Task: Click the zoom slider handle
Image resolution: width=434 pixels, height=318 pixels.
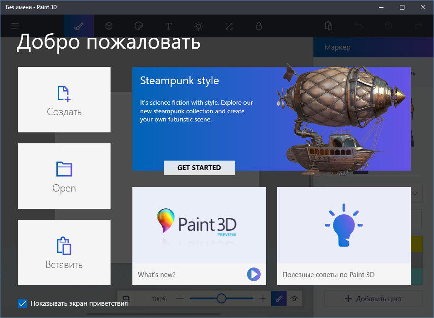Action: [x=222, y=298]
